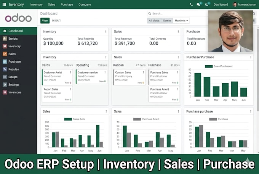The image size is (259, 174).
Task: Click the Kanban column header
Action: click(118, 65)
